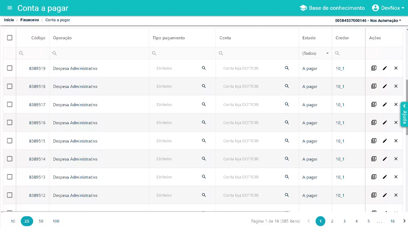Select the checkbox for row 8389518
Viewport: 408px width, 229px height.
[x=10, y=86]
